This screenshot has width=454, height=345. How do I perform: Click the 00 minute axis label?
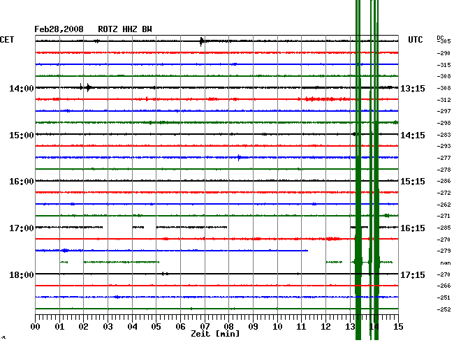pyautogui.click(x=36, y=327)
